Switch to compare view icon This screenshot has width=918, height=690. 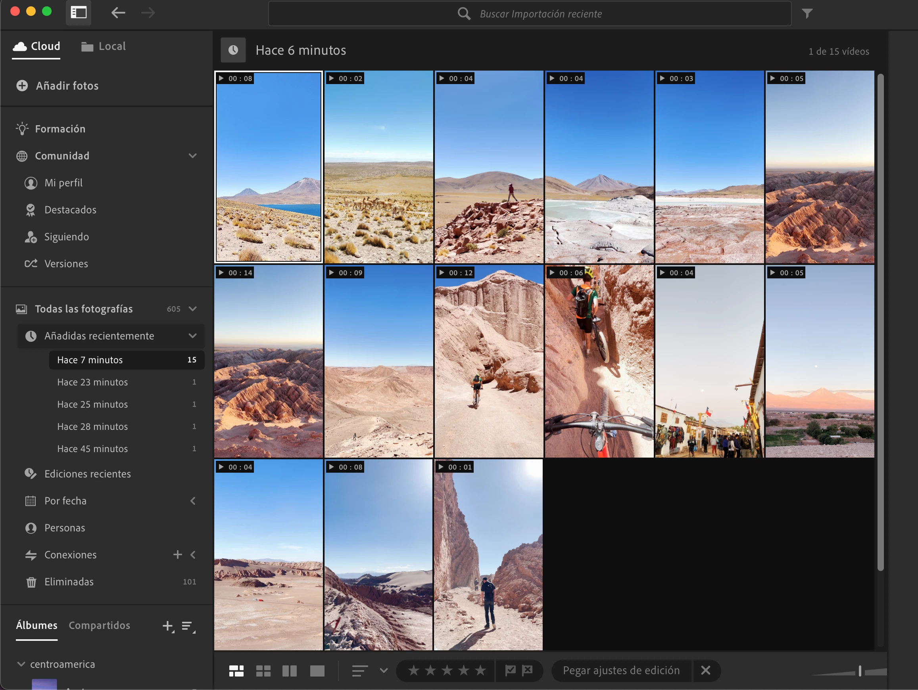tap(290, 671)
